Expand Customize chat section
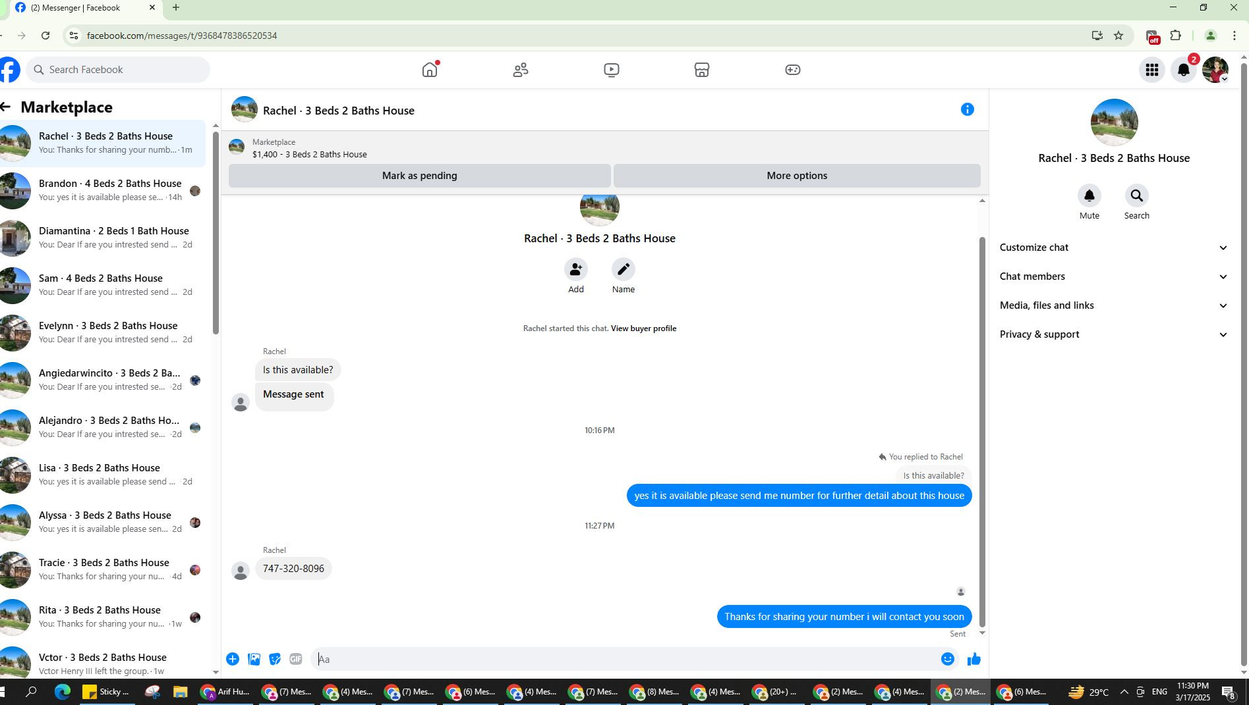Screen dimensions: 1249x705 pos(1114,248)
